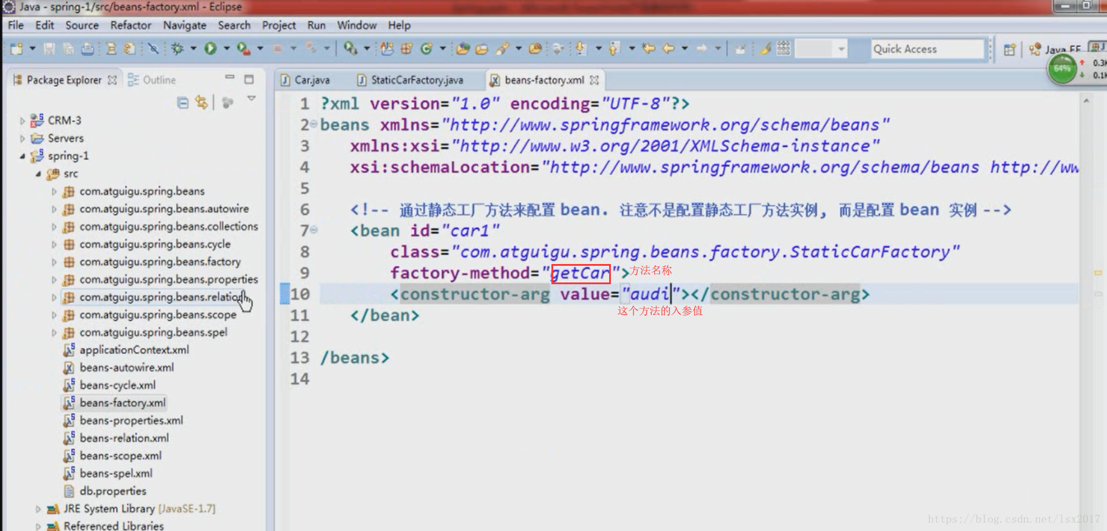Click Link with Editor icon
The height and width of the screenshot is (531, 1107).
click(202, 102)
